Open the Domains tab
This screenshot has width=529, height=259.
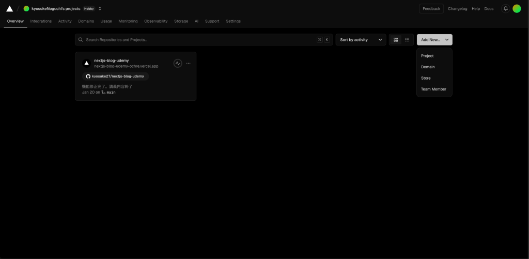(x=86, y=21)
